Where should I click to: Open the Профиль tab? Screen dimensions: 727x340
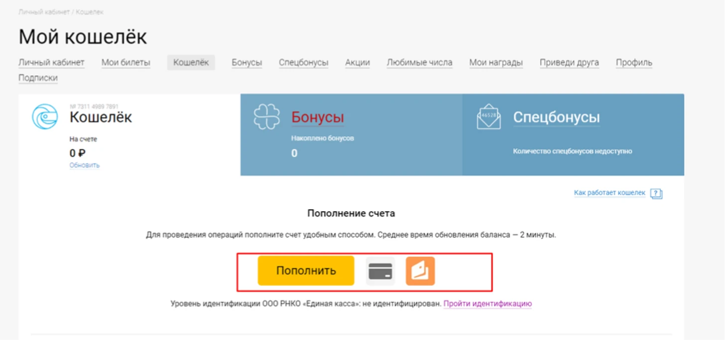[633, 62]
